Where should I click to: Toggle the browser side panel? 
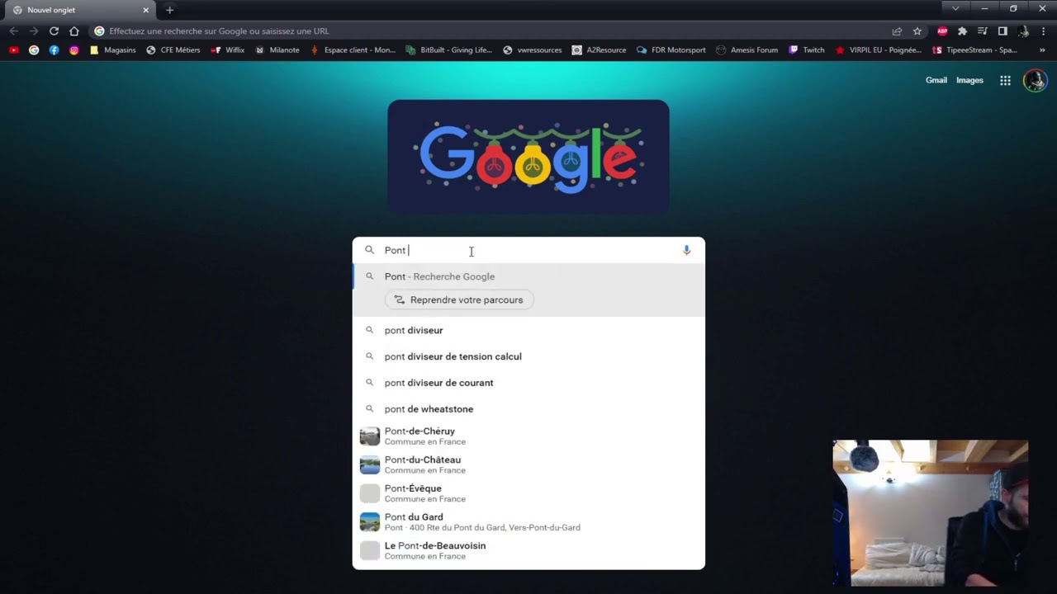point(1002,31)
